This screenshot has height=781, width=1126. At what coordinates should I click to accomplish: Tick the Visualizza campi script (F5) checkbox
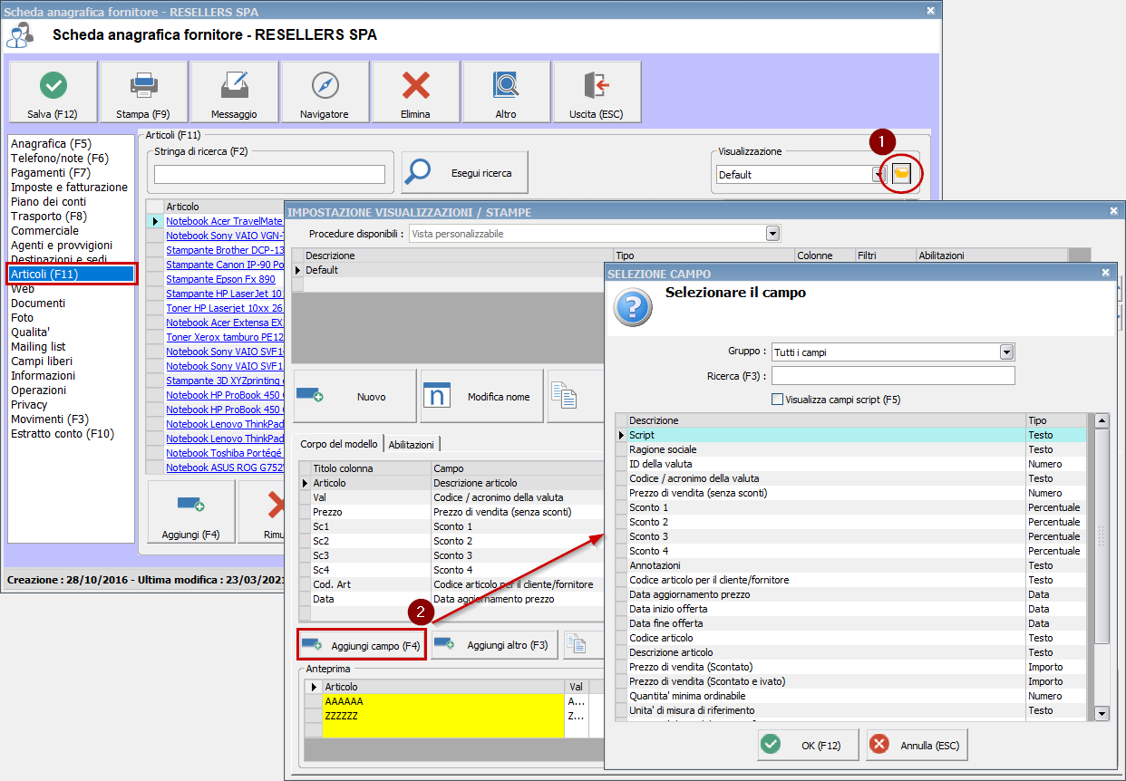tap(777, 399)
